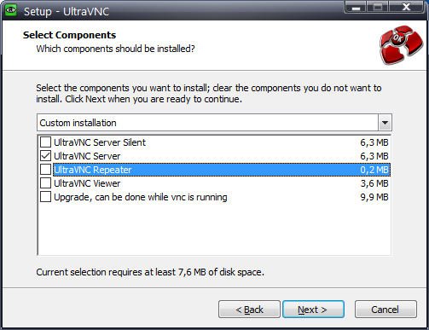This screenshot has height=330, width=429.
Task: Enable the UltraVNC Server Silent checkbox
Action: (x=45, y=142)
